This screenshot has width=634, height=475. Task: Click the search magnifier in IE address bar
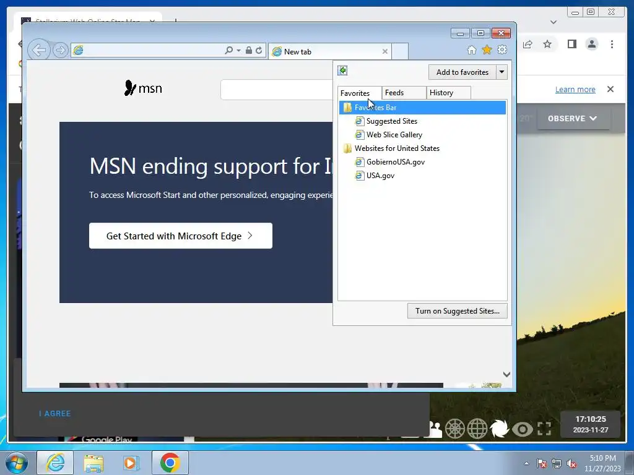click(x=229, y=50)
